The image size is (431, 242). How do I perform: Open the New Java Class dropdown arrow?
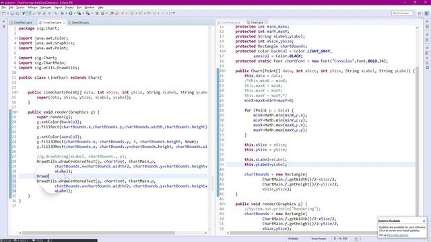pyautogui.click(x=106, y=13)
